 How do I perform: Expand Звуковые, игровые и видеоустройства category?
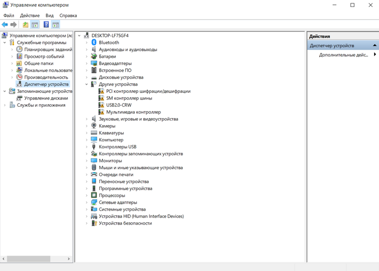coord(87,119)
